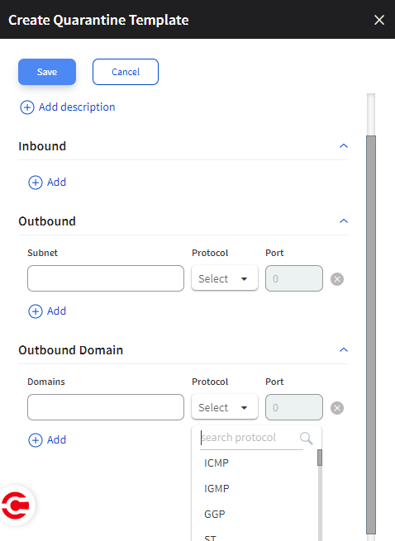Collapse the Outbound section
395x541 pixels.
pos(344,221)
